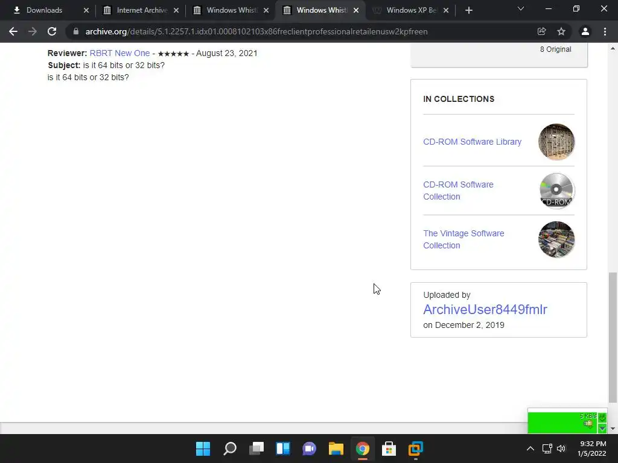Open volume control tray icon
The height and width of the screenshot is (463, 618).
pyautogui.click(x=561, y=449)
